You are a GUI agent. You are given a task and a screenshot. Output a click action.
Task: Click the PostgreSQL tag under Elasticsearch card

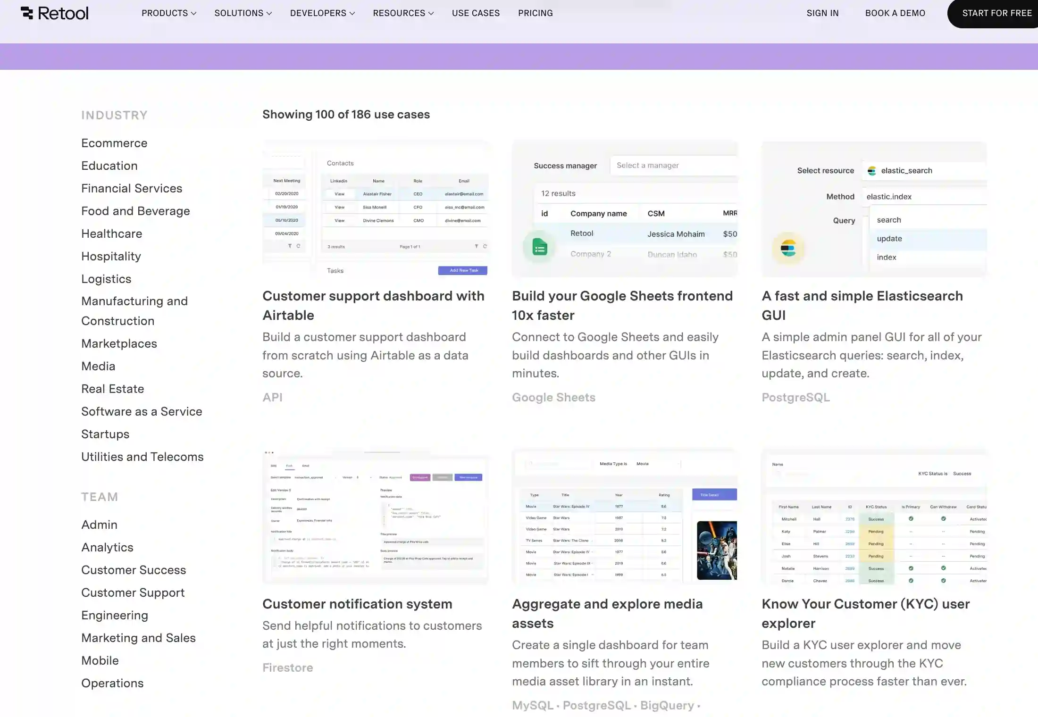pyautogui.click(x=796, y=397)
